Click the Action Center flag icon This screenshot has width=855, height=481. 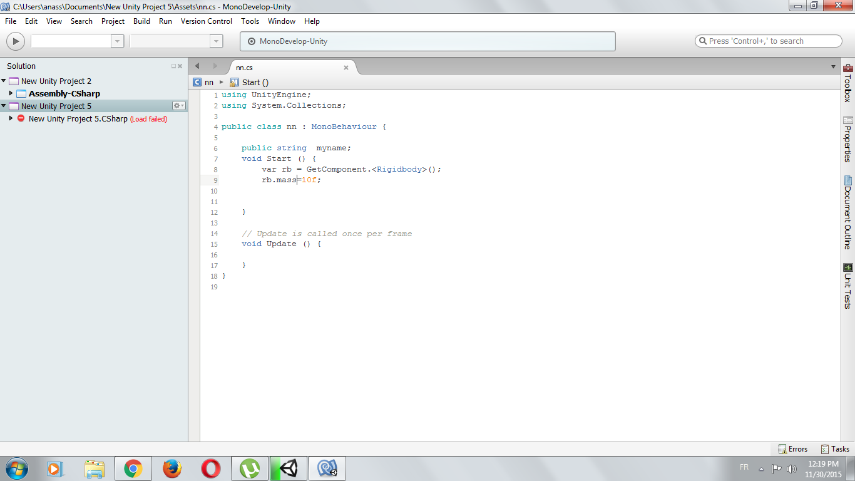point(776,468)
